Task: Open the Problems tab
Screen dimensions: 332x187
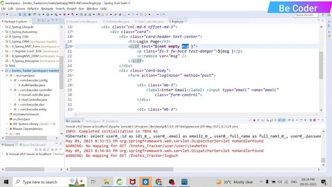Action: pyautogui.click(x=110, y=121)
